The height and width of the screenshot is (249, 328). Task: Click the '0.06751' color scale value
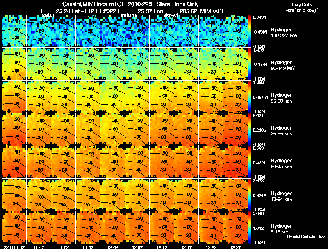pyautogui.click(x=260, y=97)
